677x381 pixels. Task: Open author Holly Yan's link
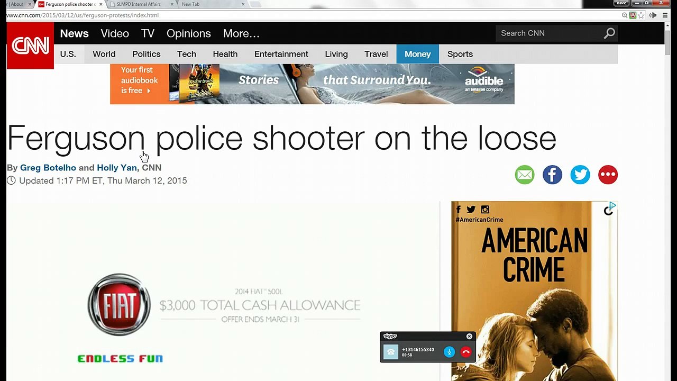coord(117,168)
